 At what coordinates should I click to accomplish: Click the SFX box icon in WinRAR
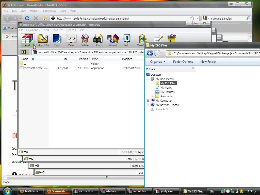[171, 38]
